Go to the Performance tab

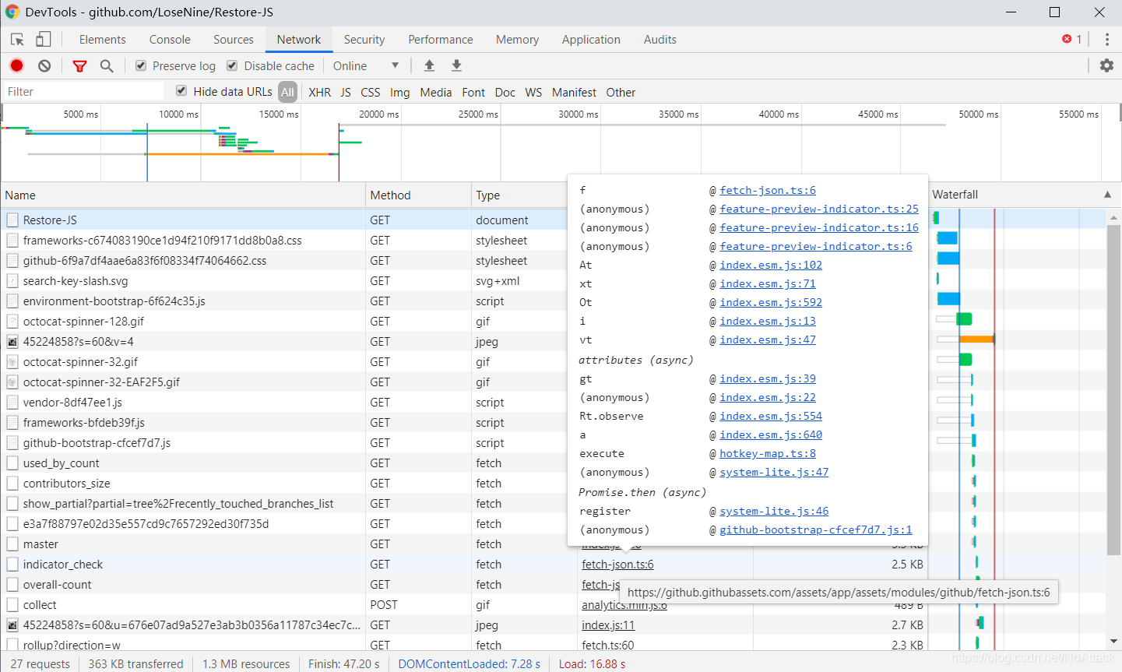click(441, 40)
